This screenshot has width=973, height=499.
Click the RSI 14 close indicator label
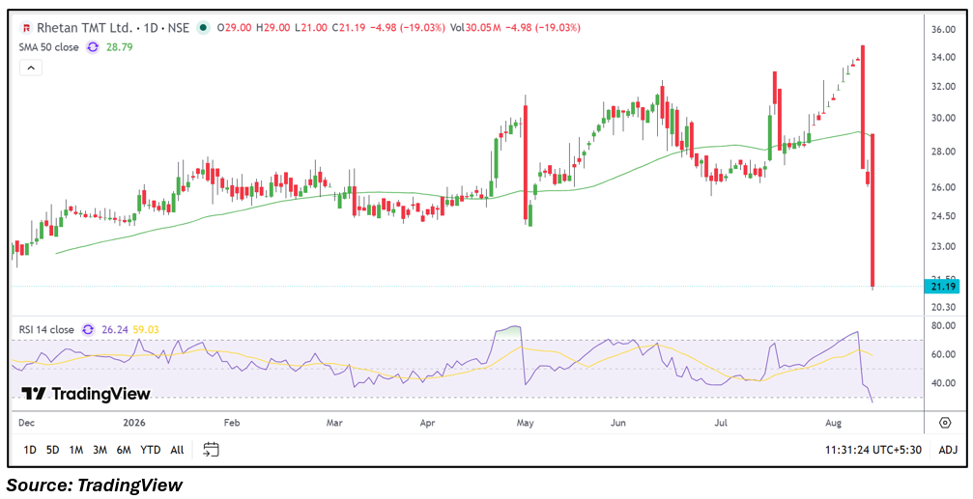(x=46, y=330)
